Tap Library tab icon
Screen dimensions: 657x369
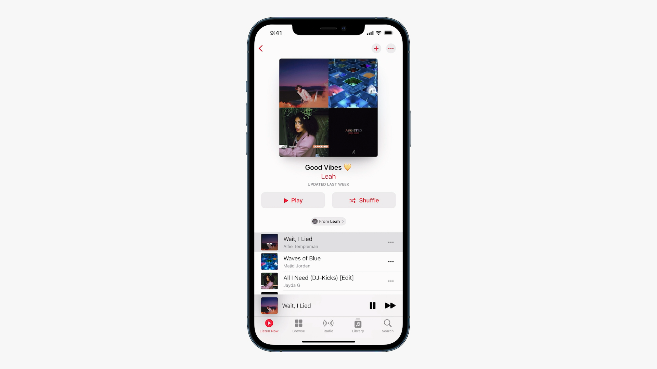tap(358, 326)
